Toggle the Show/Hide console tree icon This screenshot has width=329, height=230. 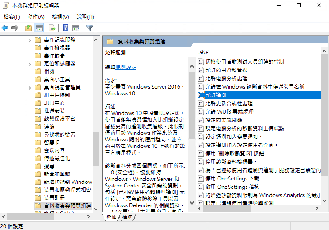click(39, 28)
